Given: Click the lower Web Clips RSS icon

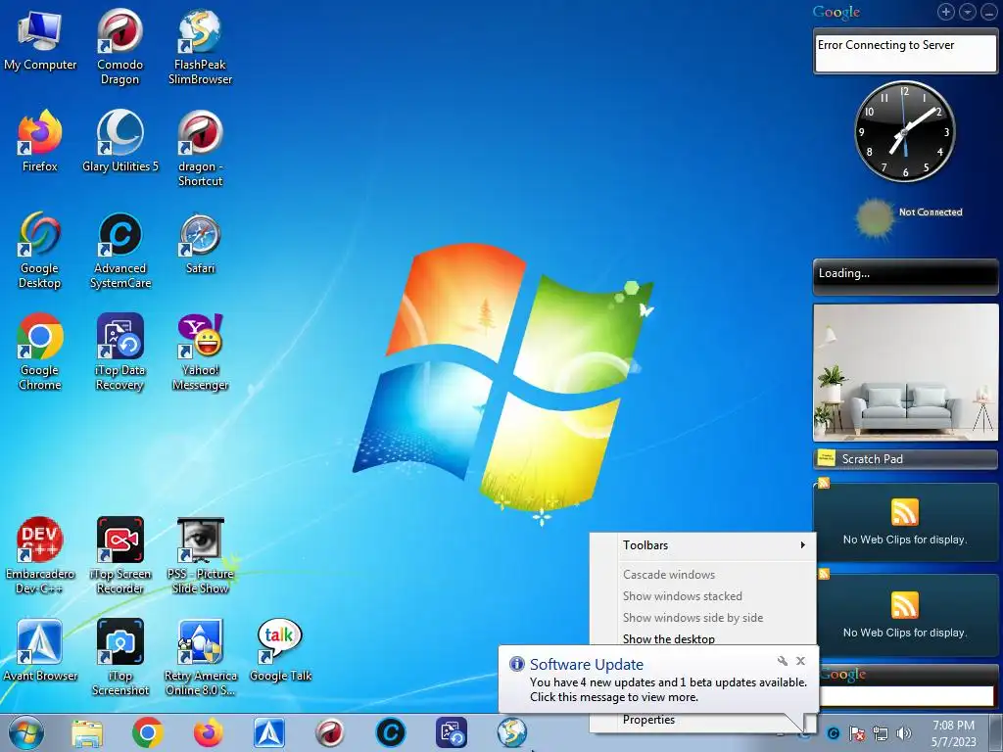Looking at the screenshot, I should pos(904,605).
